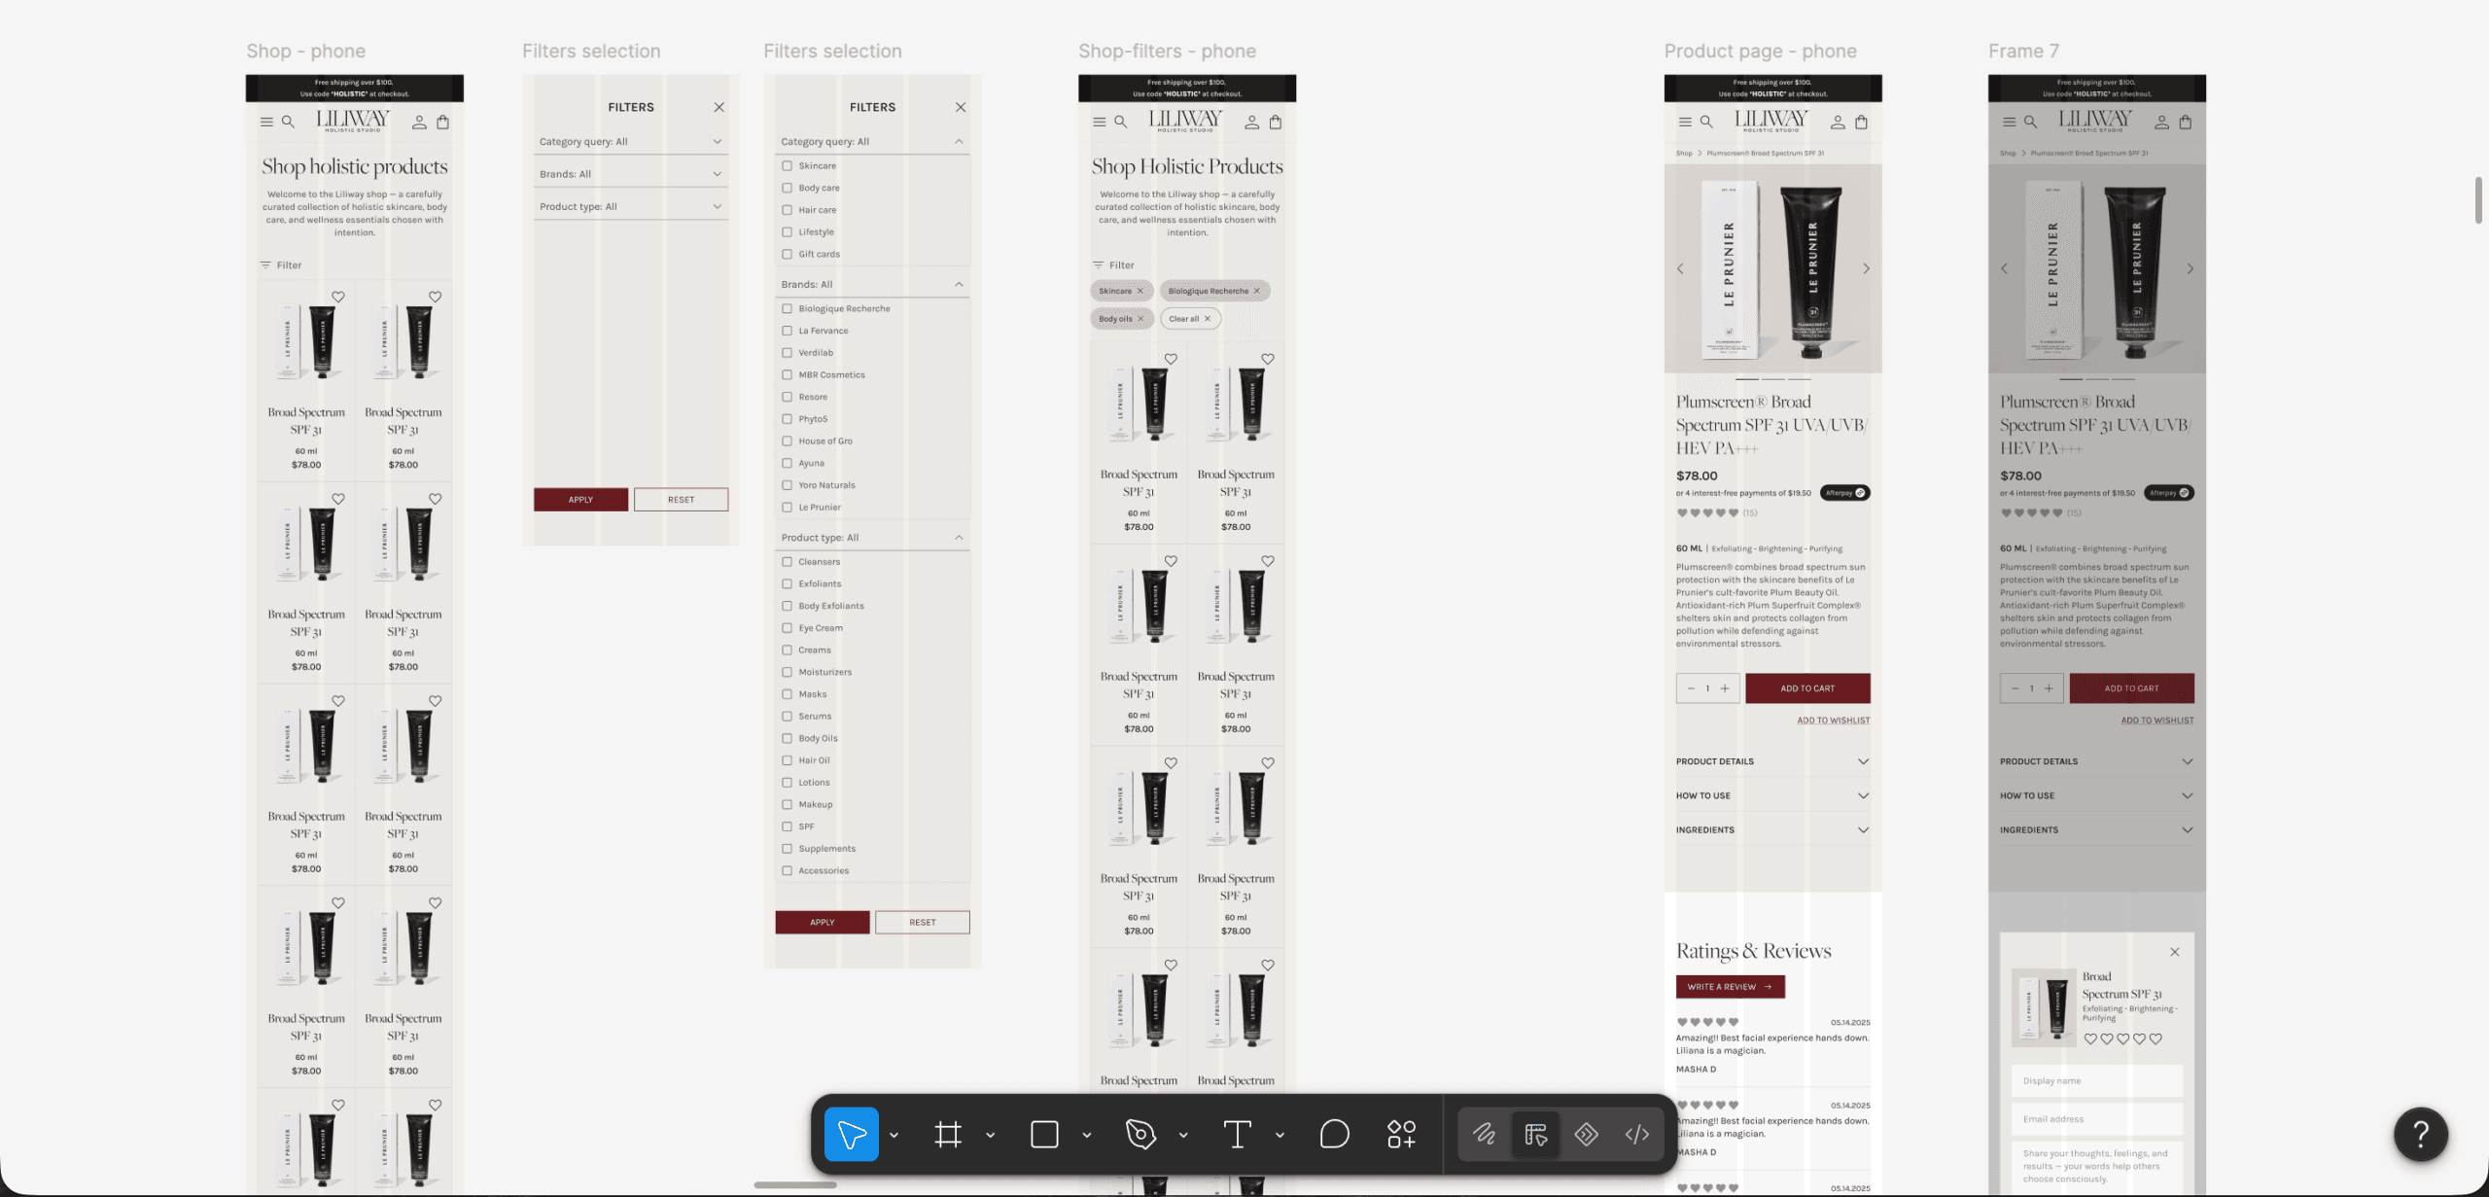Click account icon in Frame 7 header
The image size is (2489, 1197).
2161,123
